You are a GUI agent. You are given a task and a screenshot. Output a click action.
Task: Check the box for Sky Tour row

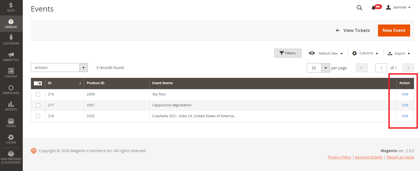(x=38, y=94)
